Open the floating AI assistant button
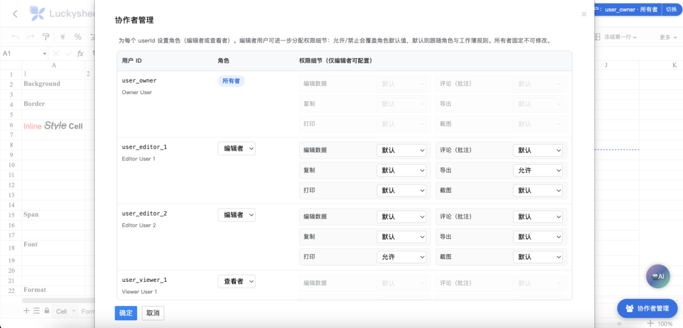683x328 pixels. (x=658, y=276)
